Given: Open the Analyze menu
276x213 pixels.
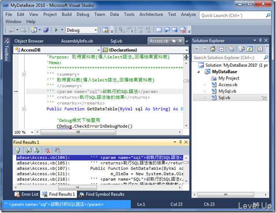Looking at the screenshot, I should pos(188,15).
